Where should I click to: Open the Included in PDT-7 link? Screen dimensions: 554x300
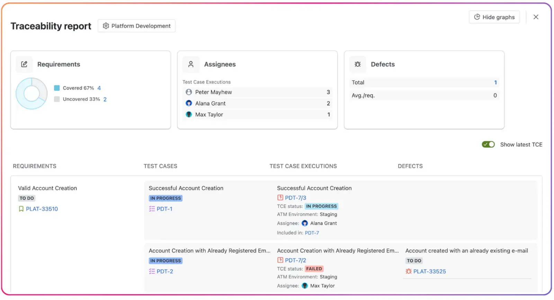tap(312, 233)
